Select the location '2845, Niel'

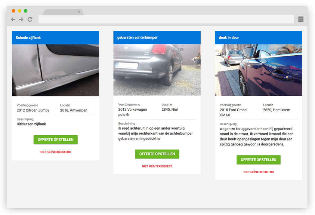tap(170, 109)
